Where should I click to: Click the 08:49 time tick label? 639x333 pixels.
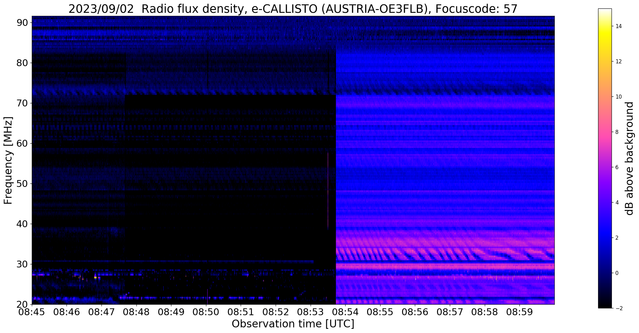coord(171,312)
